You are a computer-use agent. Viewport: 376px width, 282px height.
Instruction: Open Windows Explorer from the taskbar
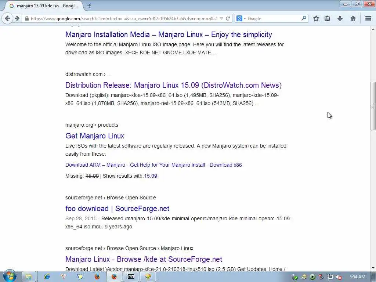click(x=28, y=277)
